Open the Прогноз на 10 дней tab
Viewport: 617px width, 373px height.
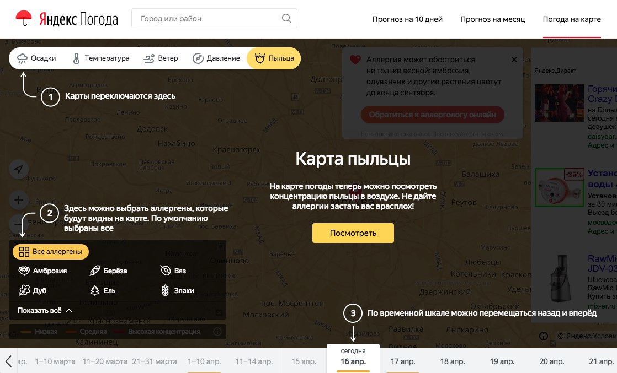pos(407,19)
